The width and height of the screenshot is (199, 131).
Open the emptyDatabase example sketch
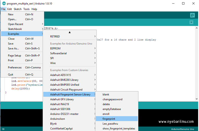117,109
